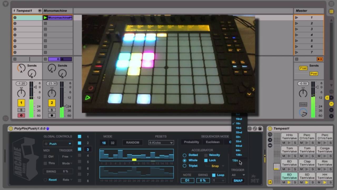337x190 pixels.
Task: Open the Push global controls dropdown
Action: coord(58,144)
